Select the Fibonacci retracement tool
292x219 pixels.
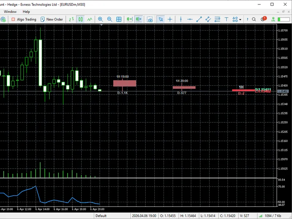(x=217, y=19)
